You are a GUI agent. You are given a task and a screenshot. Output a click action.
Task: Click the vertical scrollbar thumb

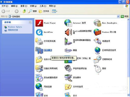128,49
